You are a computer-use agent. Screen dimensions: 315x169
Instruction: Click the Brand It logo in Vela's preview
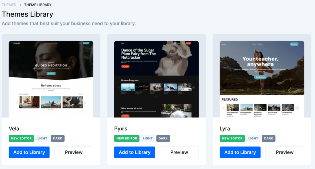point(16,43)
